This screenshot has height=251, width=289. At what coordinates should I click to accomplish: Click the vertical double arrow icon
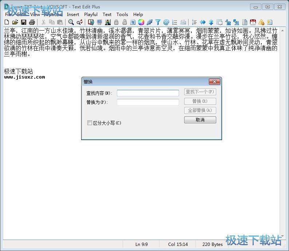[x=211, y=22]
